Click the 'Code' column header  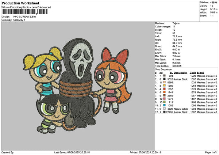pyautogui.click(x=193, y=73)
